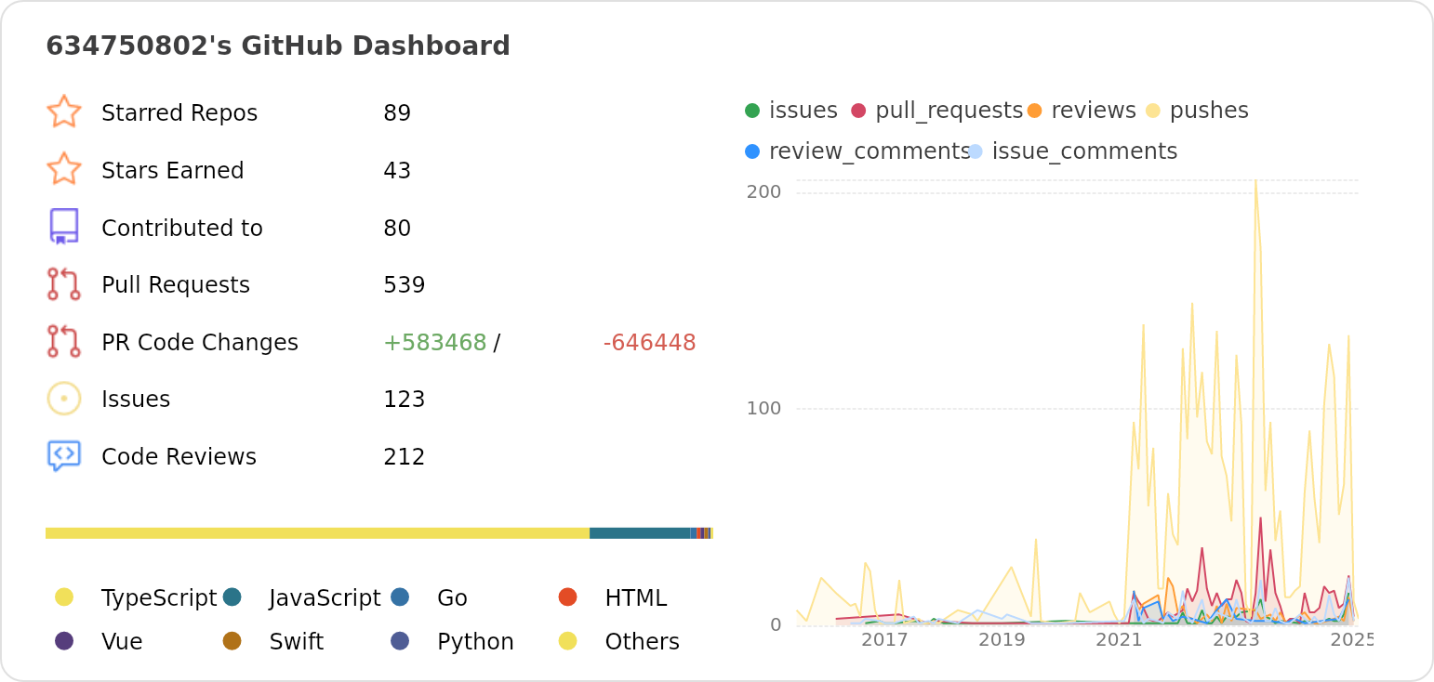Click the 2021 x-axis label

point(1119,640)
